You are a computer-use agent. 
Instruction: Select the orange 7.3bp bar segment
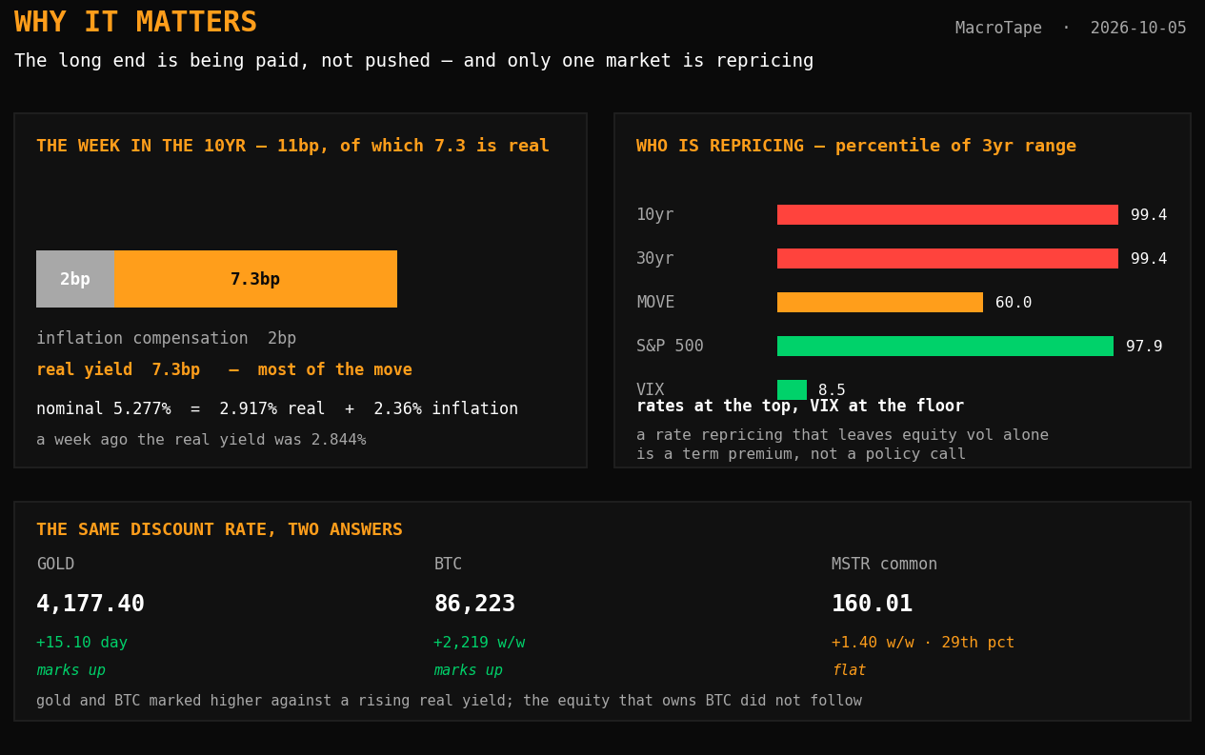[255, 279]
